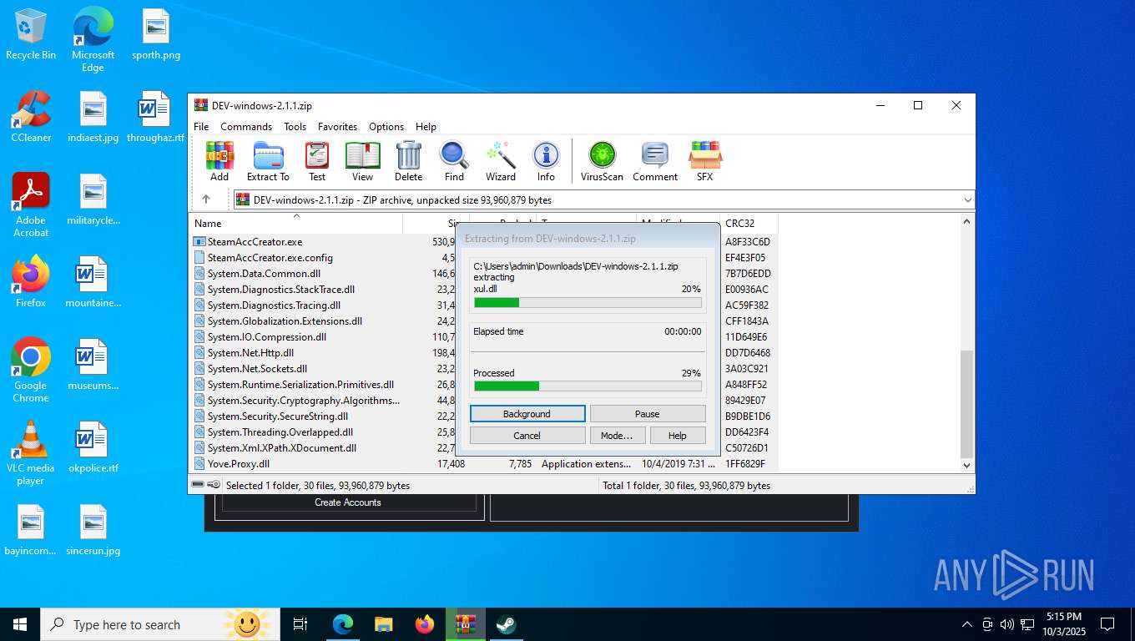Screen dimensions: 1135x641
Task: Launch the Wizard tool
Action: pos(501,161)
